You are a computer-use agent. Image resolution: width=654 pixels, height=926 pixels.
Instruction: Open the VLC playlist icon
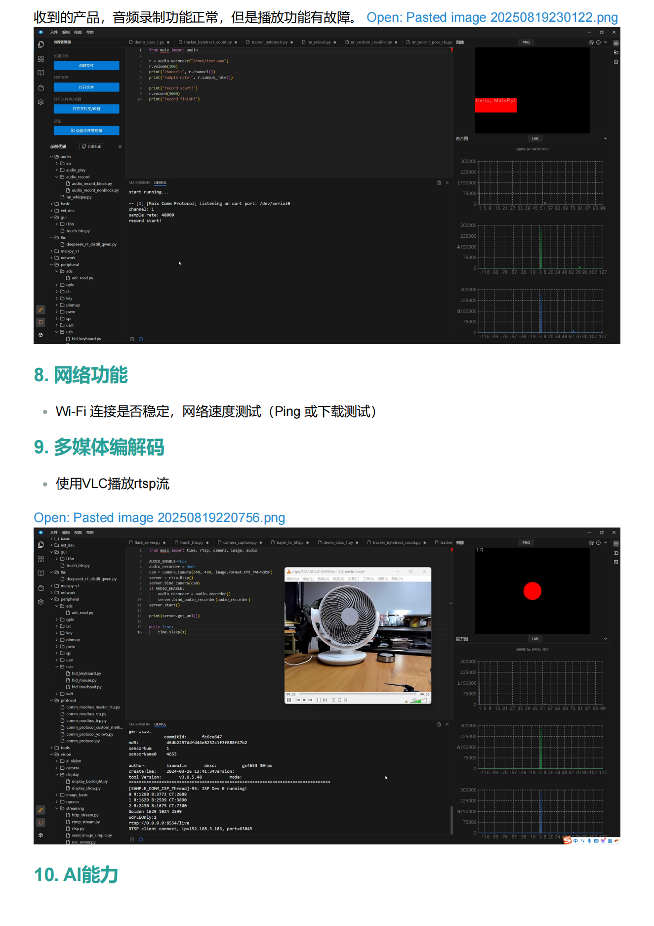click(x=333, y=700)
